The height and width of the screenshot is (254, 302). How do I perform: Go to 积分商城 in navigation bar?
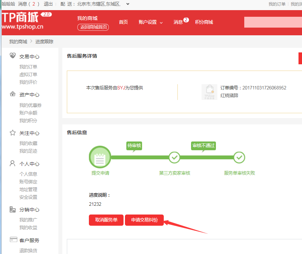click(204, 22)
